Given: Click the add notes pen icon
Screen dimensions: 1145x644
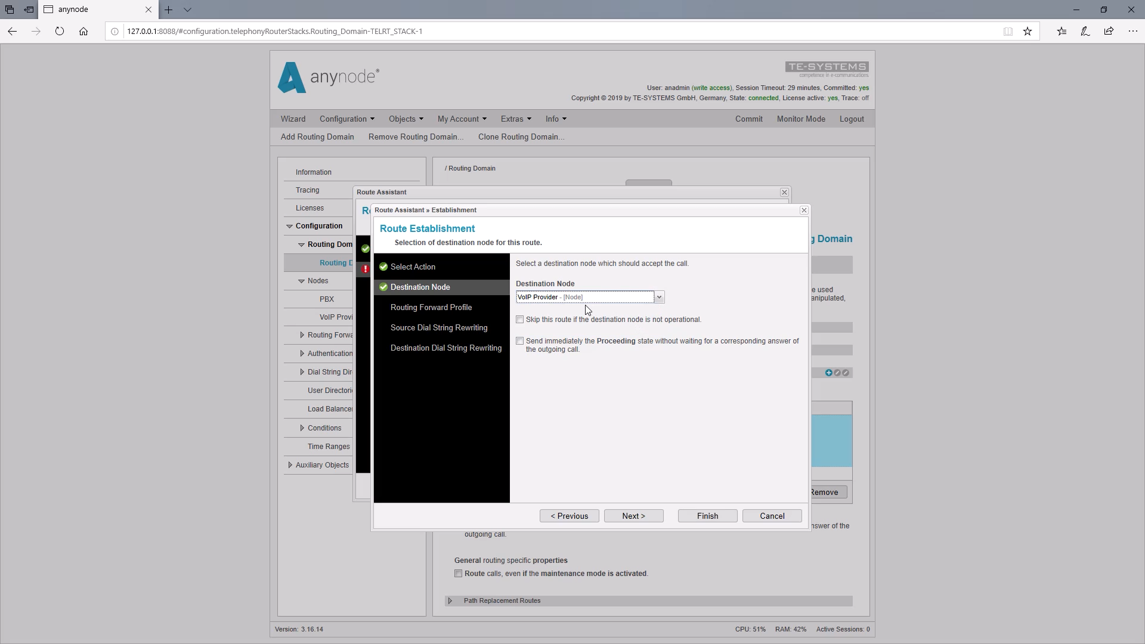Looking at the screenshot, I should (x=1085, y=32).
